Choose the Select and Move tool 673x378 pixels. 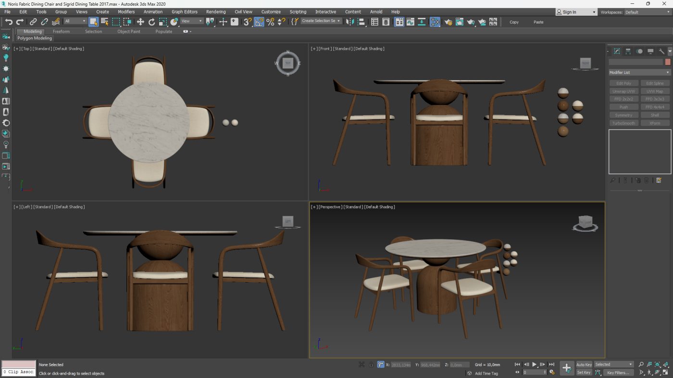[x=140, y=22]
